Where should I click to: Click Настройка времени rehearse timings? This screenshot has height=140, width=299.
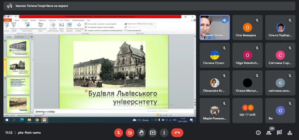(69, 27)
